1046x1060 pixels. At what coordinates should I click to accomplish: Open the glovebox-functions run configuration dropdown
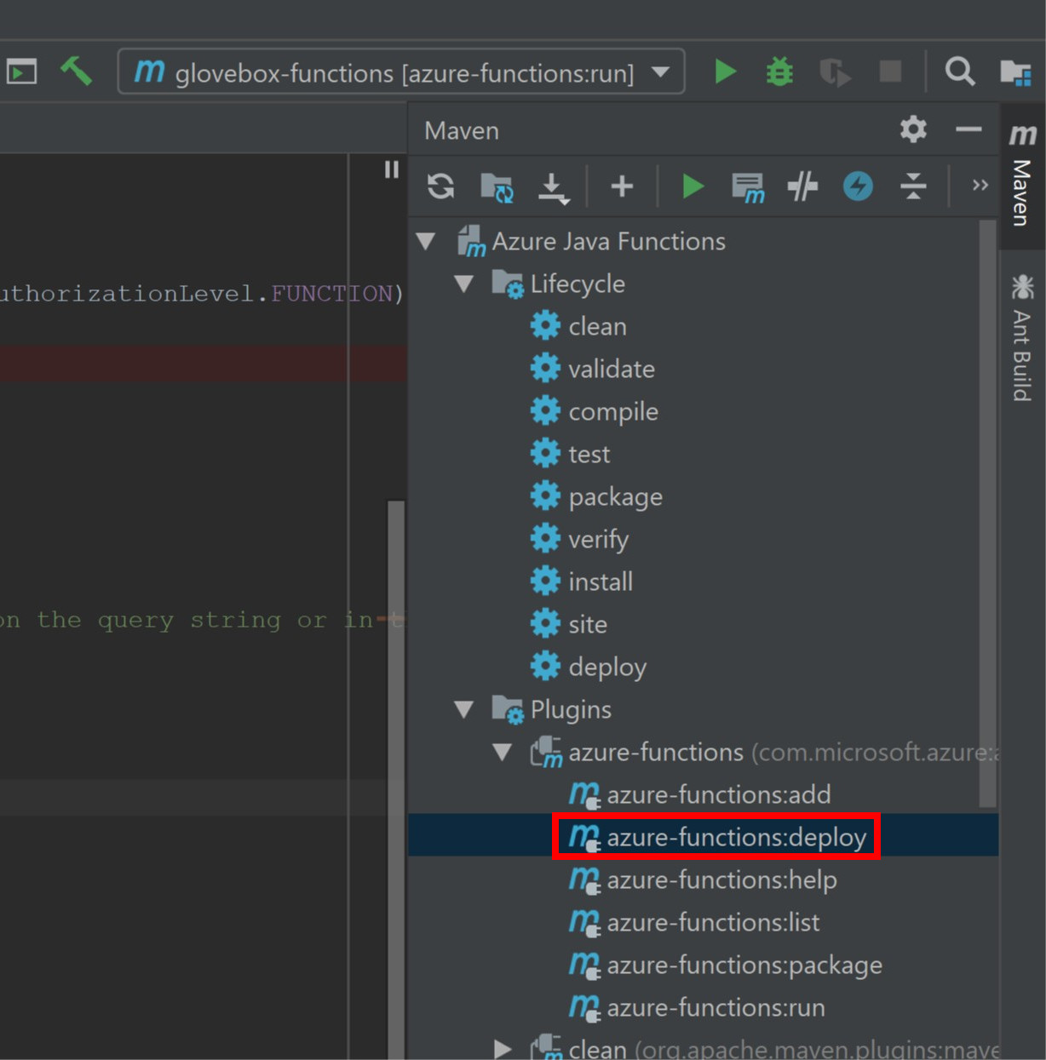401,72
